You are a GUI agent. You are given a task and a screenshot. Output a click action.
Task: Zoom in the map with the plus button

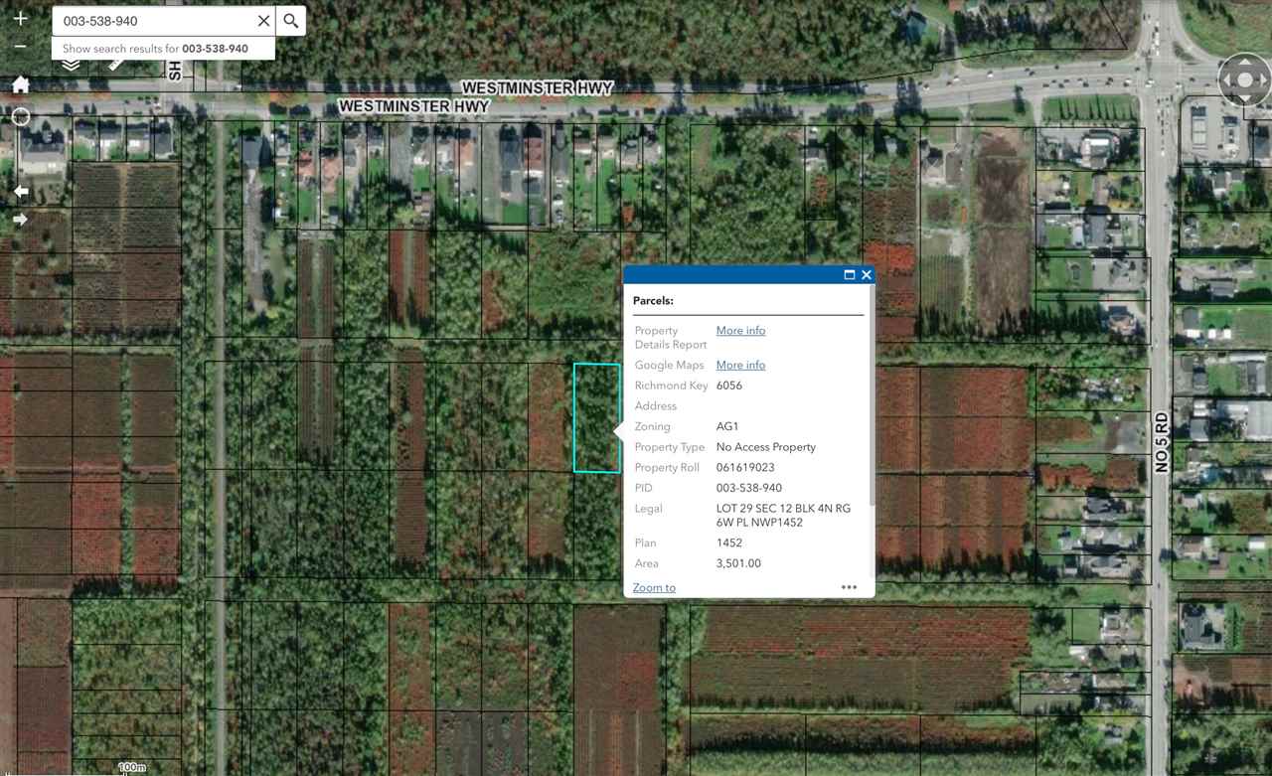point(20,18)
